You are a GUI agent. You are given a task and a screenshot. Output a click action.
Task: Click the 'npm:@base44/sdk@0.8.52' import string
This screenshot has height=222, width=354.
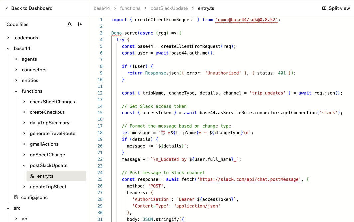[247, 20]
